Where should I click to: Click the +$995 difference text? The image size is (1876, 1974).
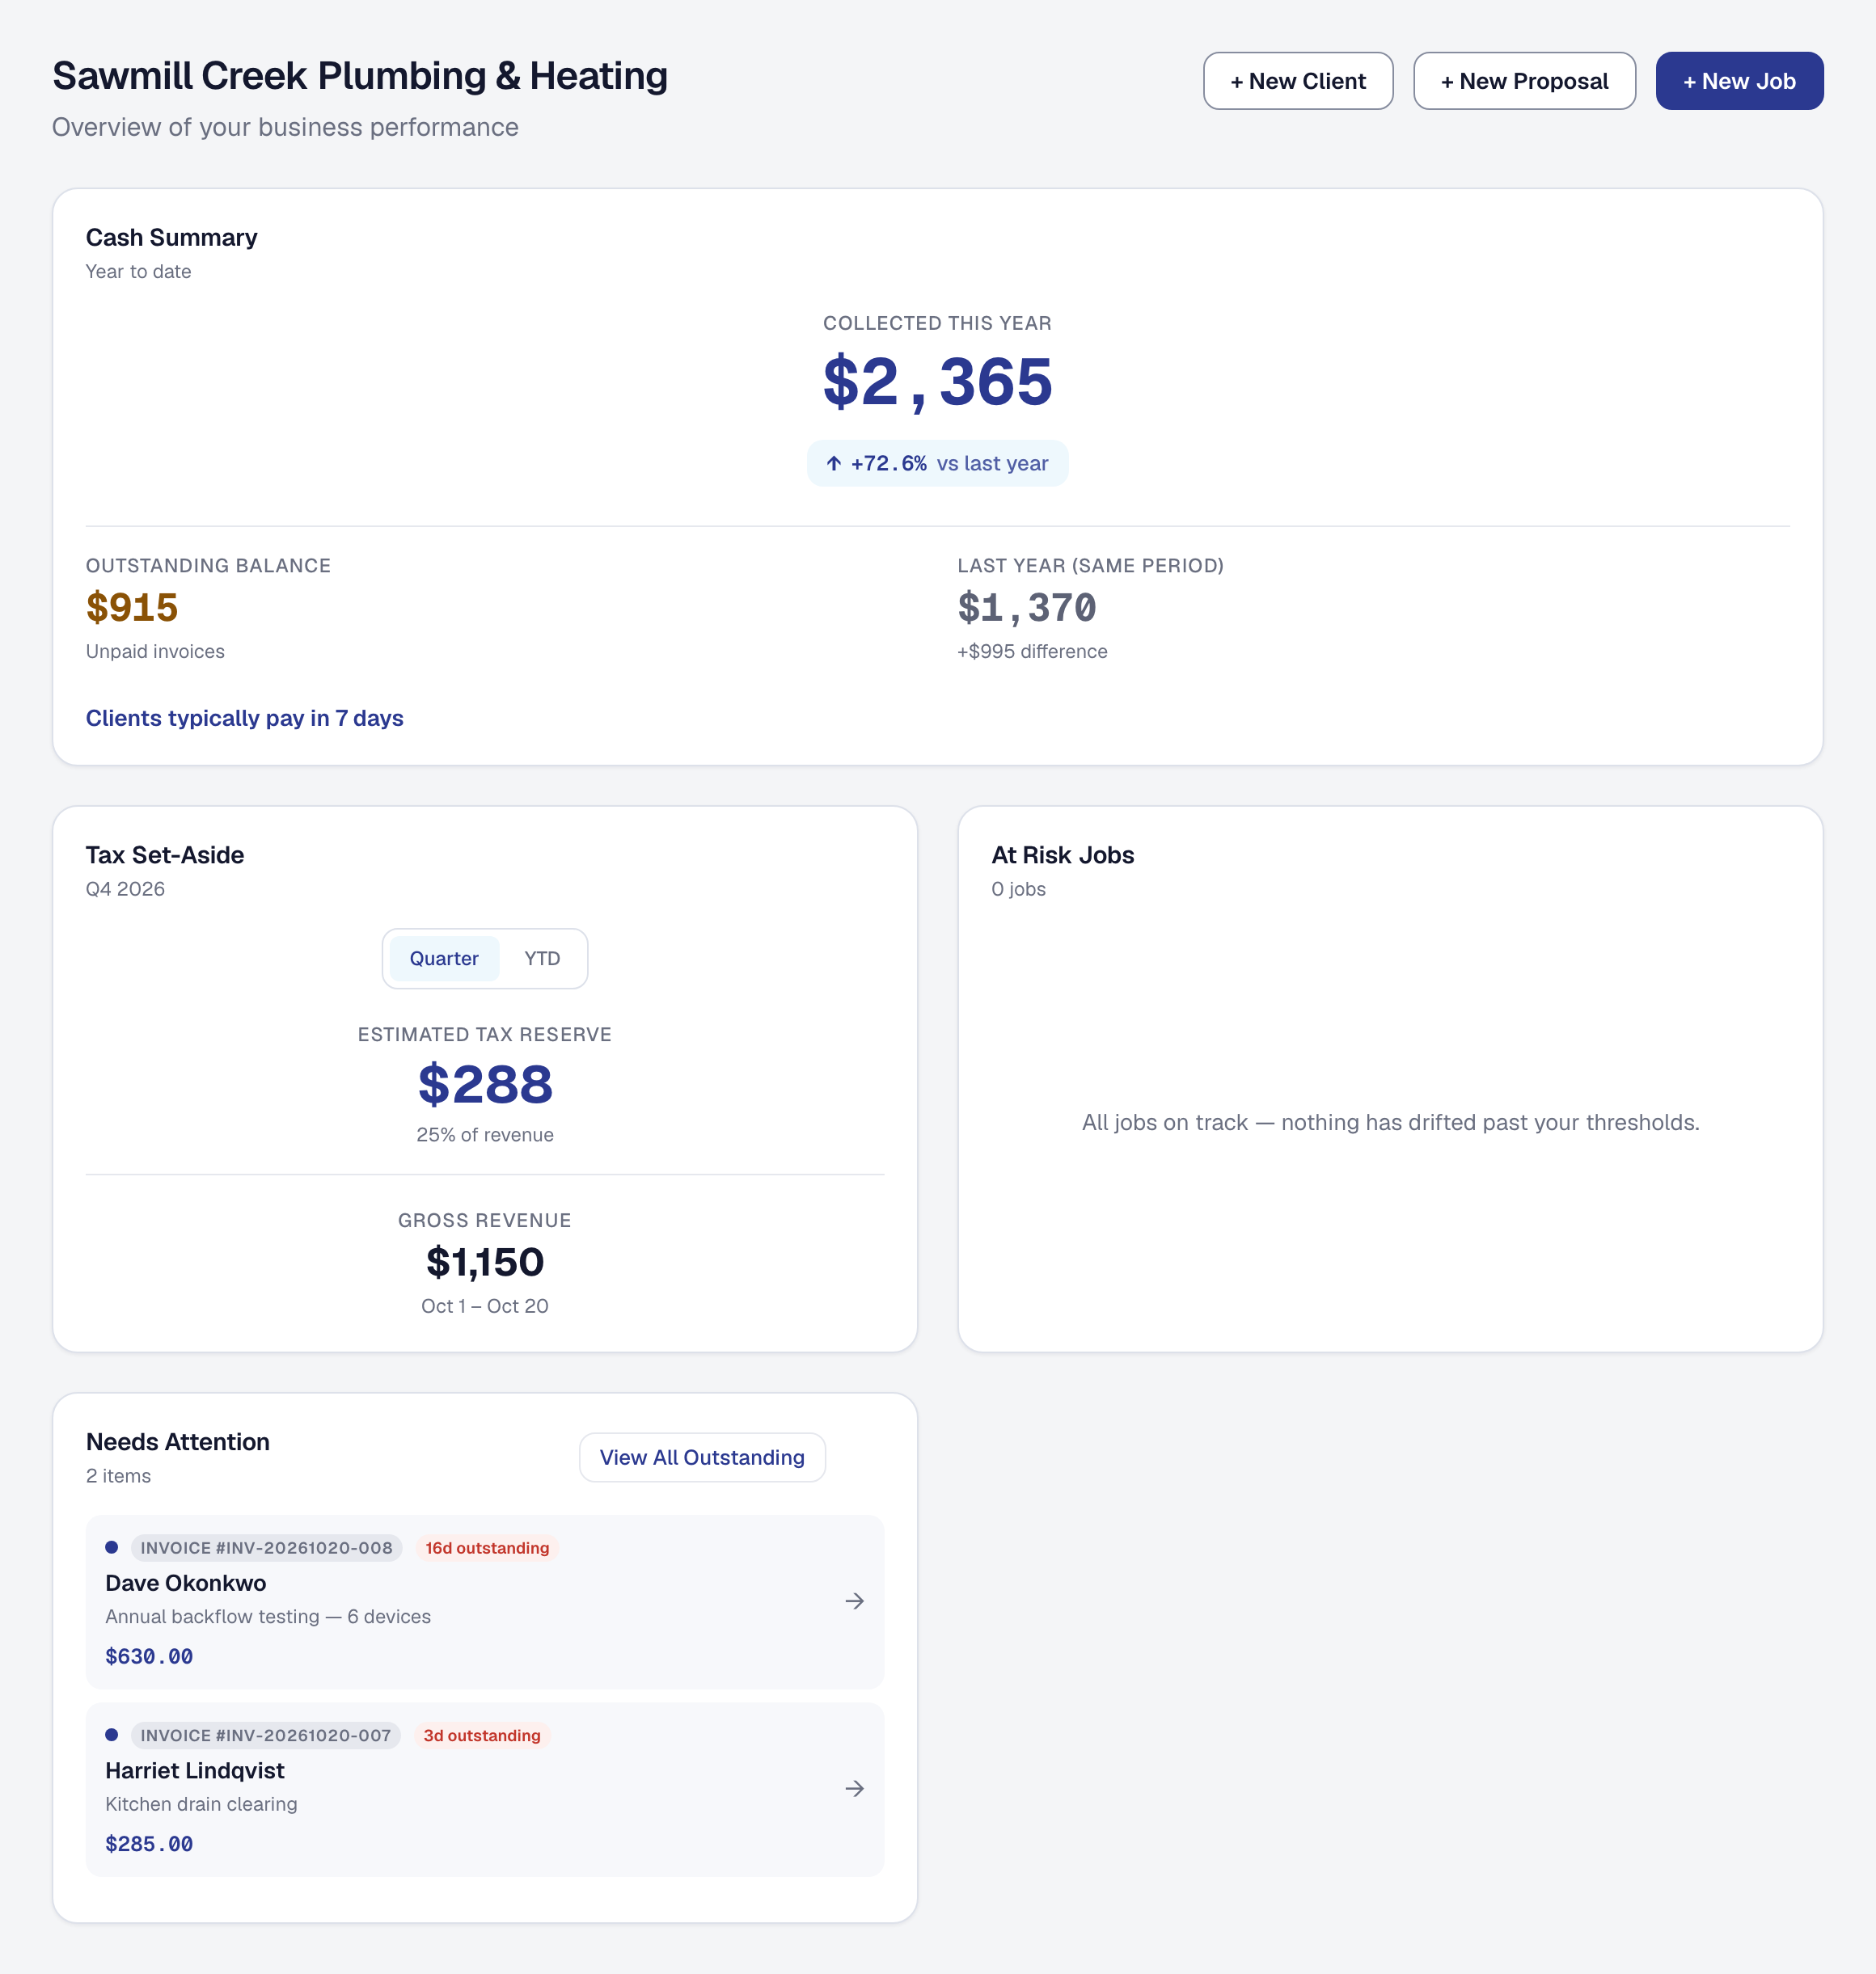1032,652
